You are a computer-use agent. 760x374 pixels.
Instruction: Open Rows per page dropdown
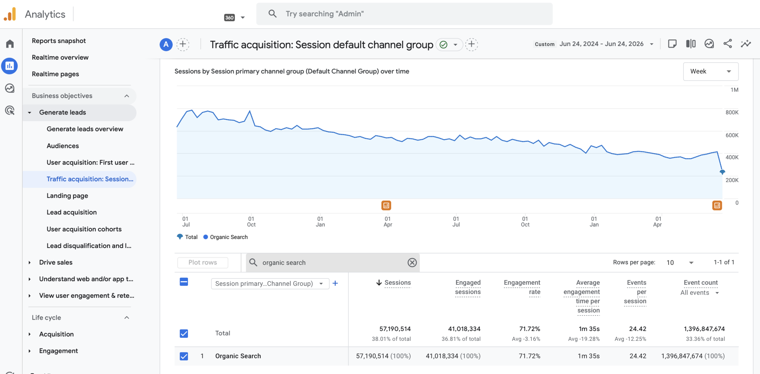coord(680,262)
